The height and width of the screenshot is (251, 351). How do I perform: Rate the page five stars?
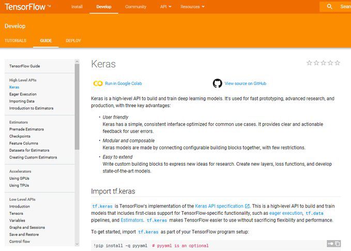tap(338, 63)
